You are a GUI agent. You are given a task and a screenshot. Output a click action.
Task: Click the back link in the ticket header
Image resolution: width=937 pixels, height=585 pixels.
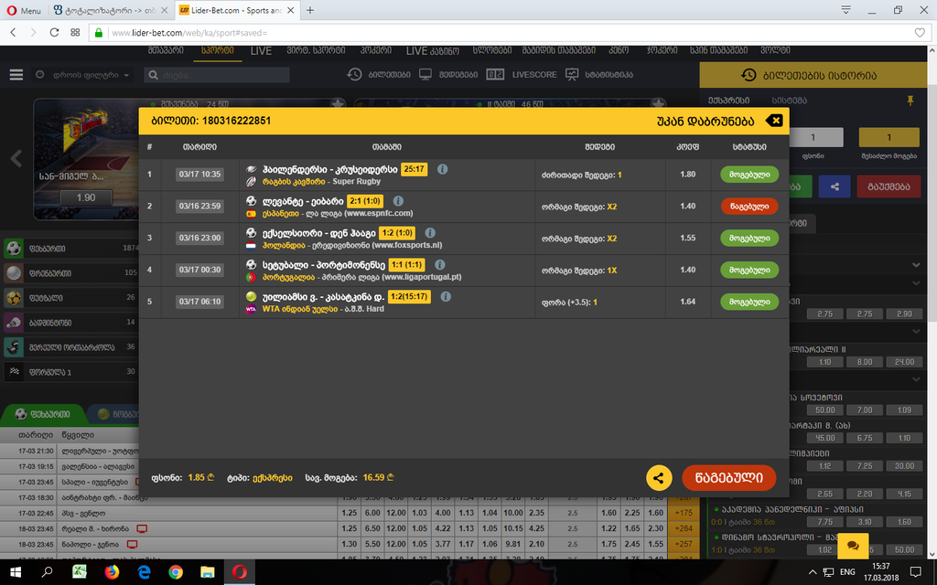coord(705,121)
